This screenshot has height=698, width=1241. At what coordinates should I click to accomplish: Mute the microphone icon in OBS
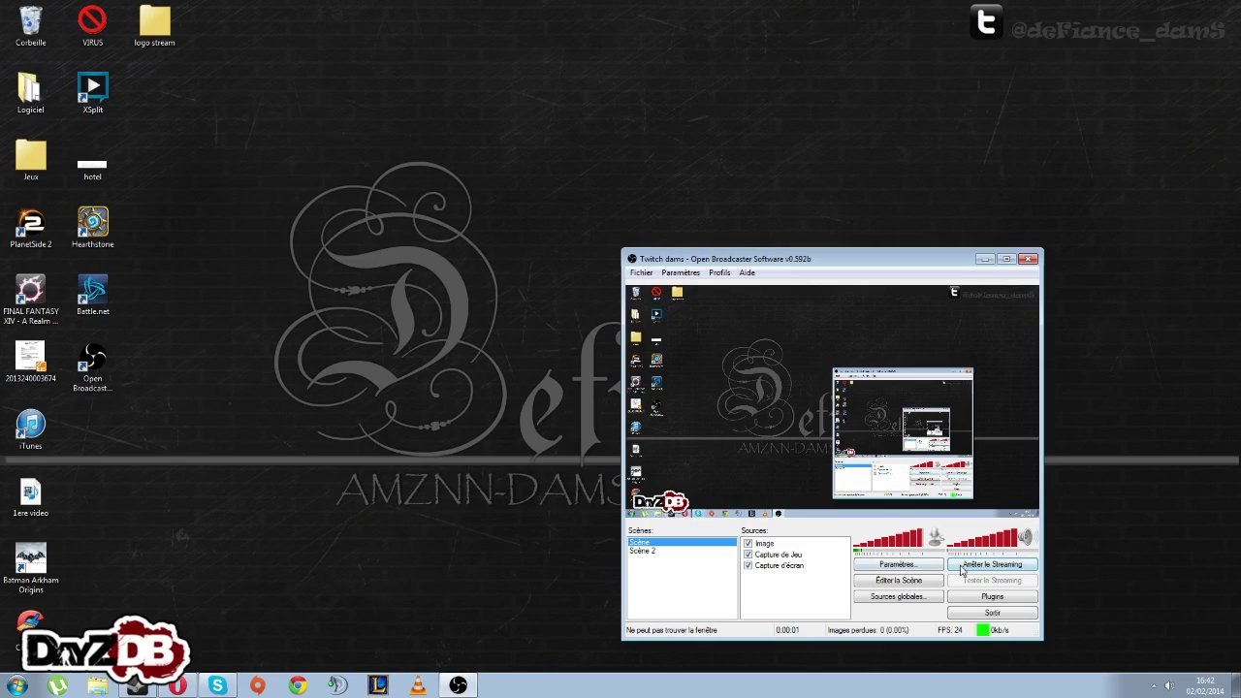(936, 536)
